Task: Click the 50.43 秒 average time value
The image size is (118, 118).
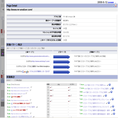Action: click(66, 32)
